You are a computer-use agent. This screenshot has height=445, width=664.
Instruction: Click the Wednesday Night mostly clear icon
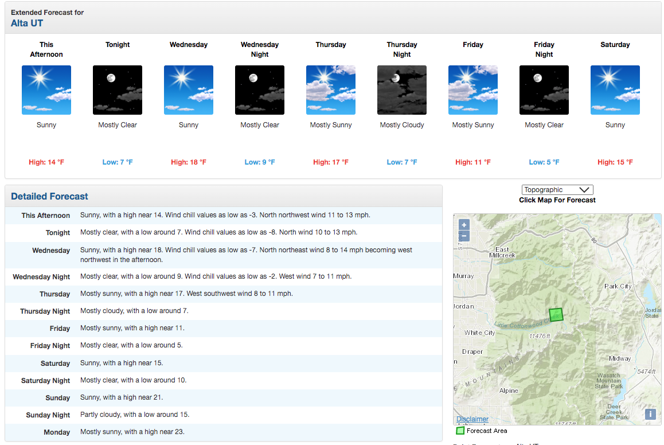click(260, 90)
